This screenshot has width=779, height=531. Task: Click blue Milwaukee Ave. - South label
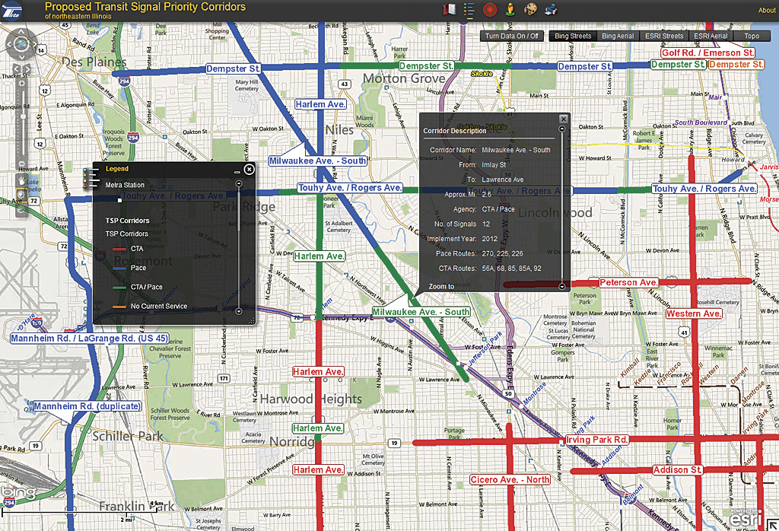click(318, 161)
